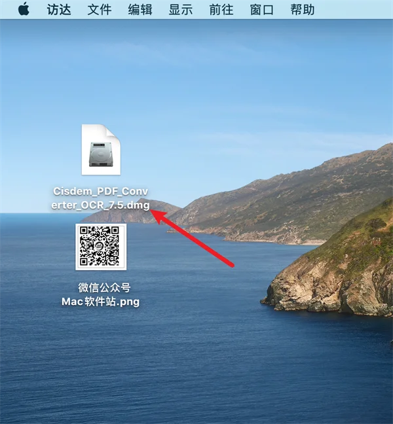Click the center logo inside the QR code
This screenshot has width=393, height=424.
coord(99,246)
